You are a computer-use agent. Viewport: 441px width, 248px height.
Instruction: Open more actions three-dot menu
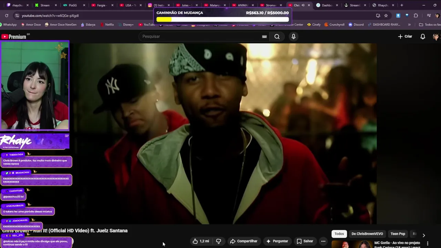(x=323, y=241)
